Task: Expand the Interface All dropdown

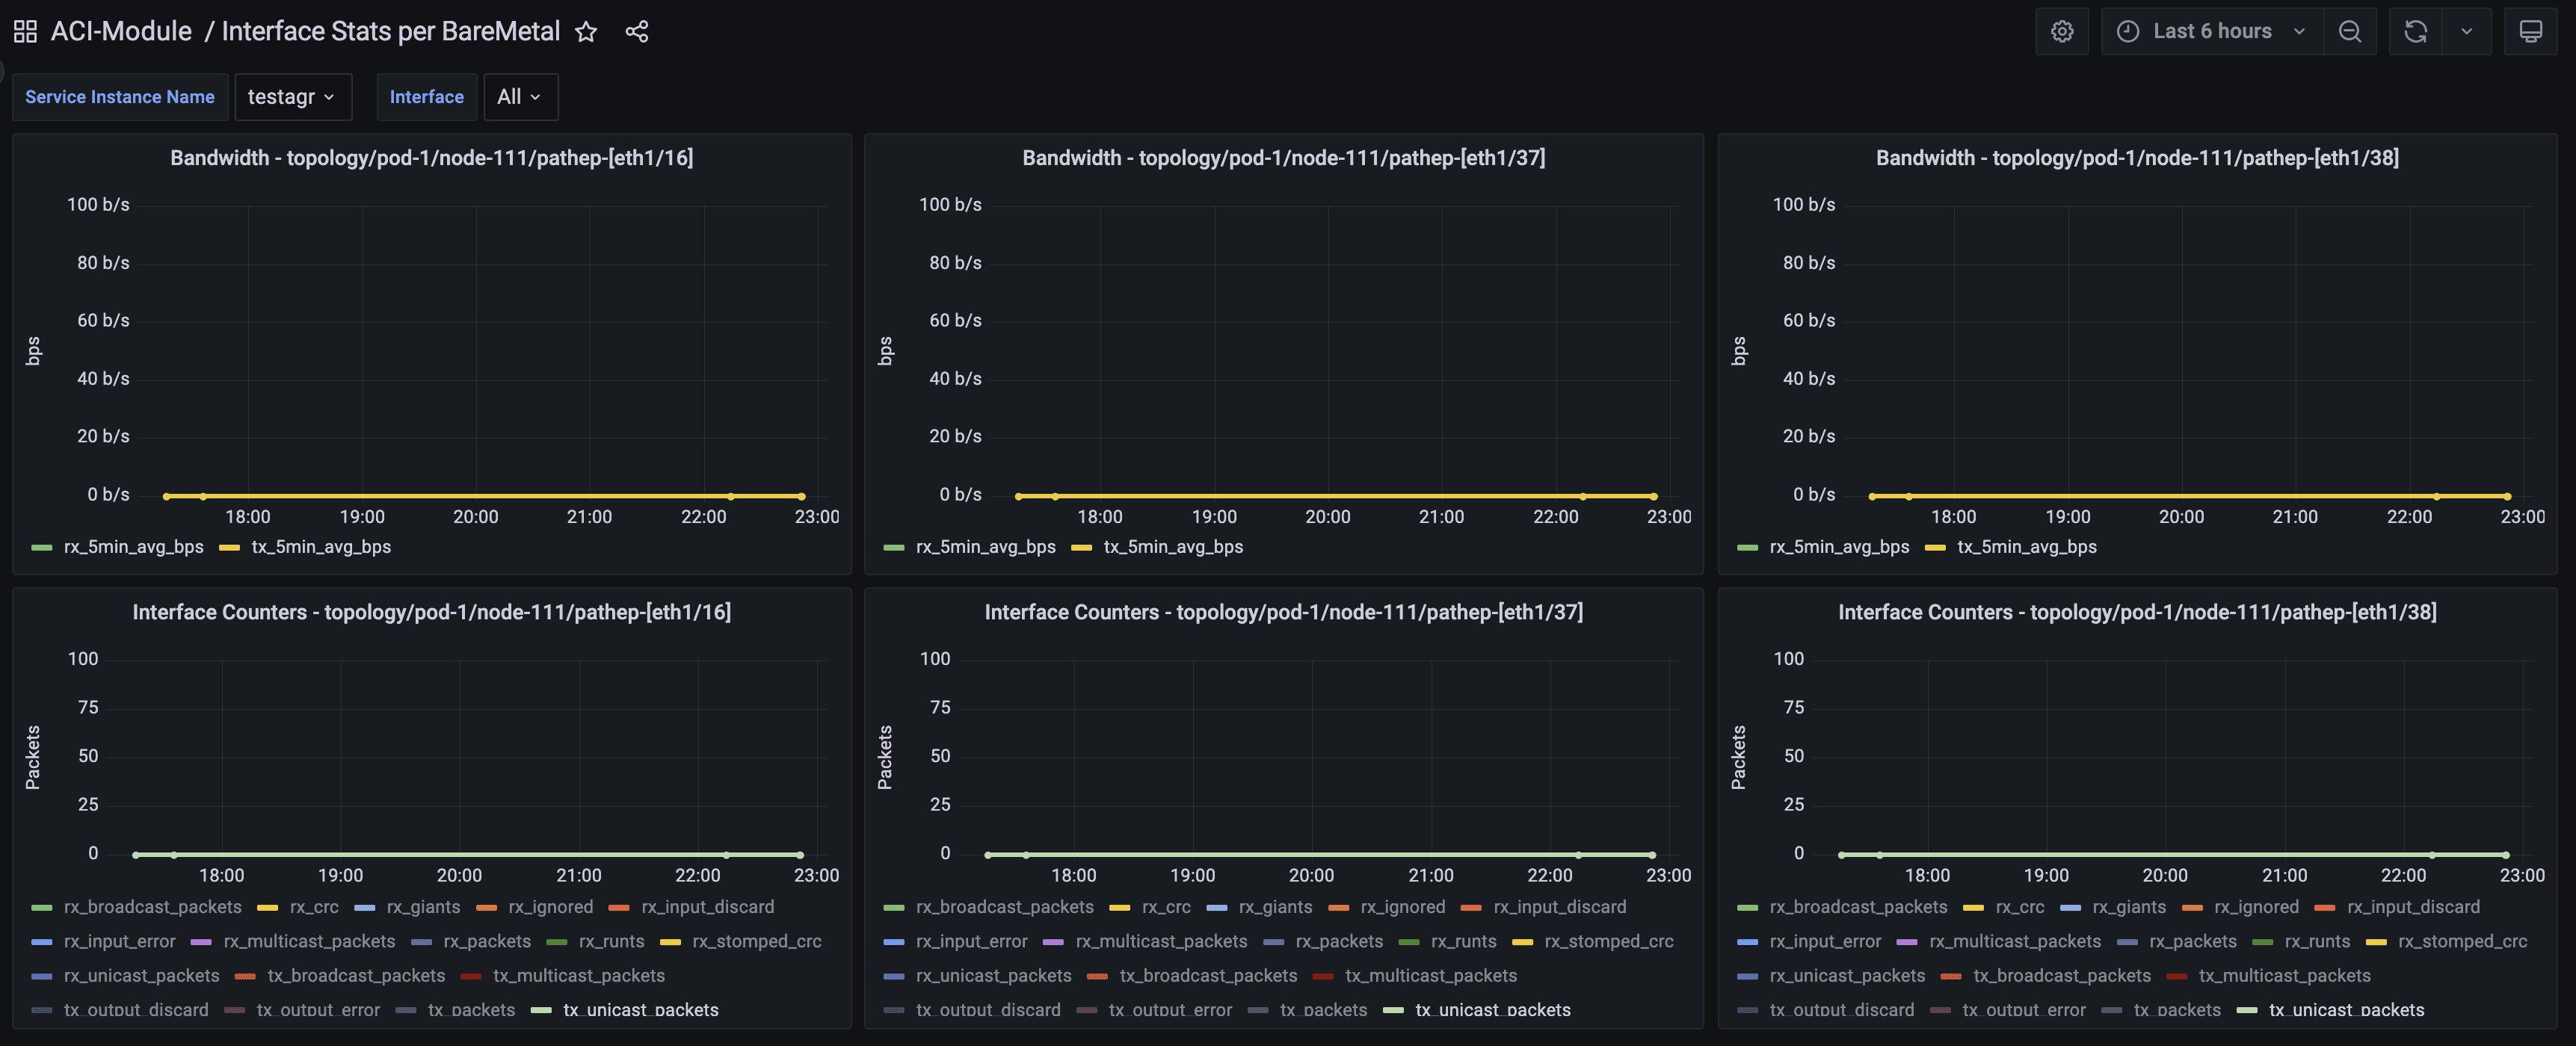Action: tap(520, 97)
